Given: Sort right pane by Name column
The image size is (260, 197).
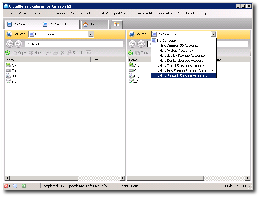Looking at the screenshot, I should point(139,60).
